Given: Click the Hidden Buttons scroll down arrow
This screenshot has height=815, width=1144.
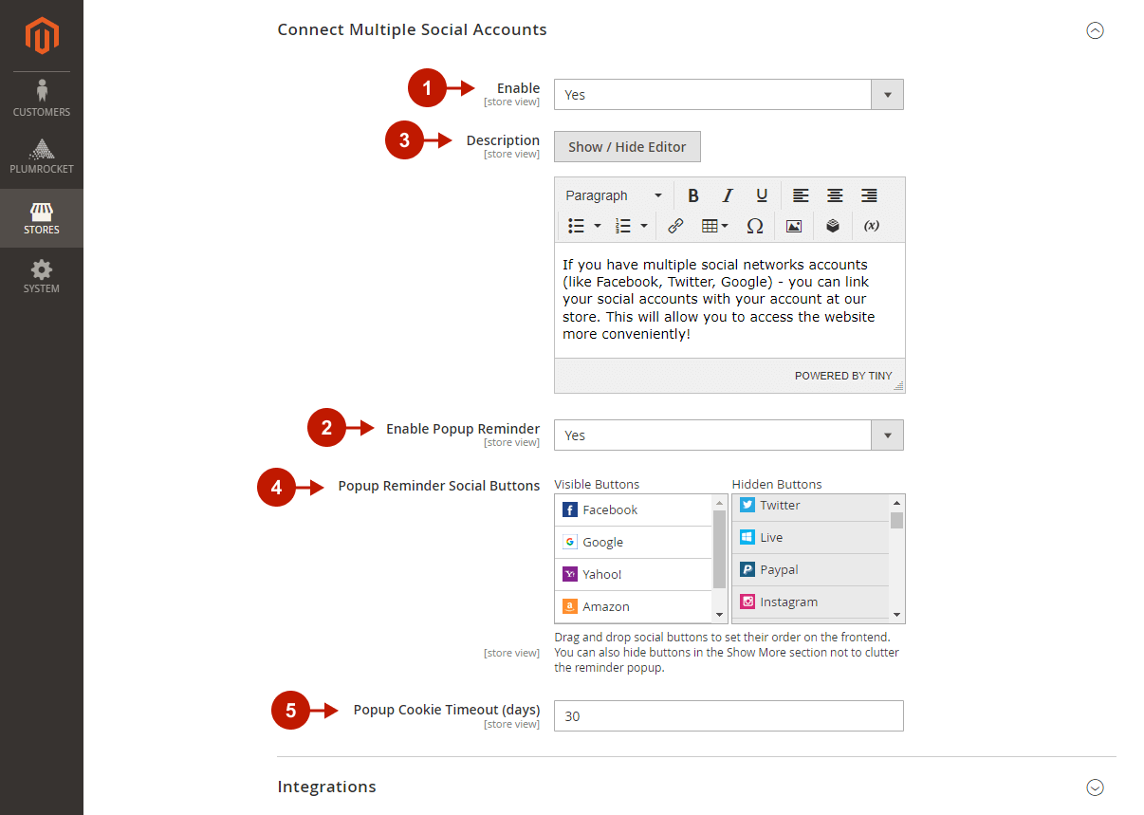Looking at the screenshot, I should tap(897, 615).
